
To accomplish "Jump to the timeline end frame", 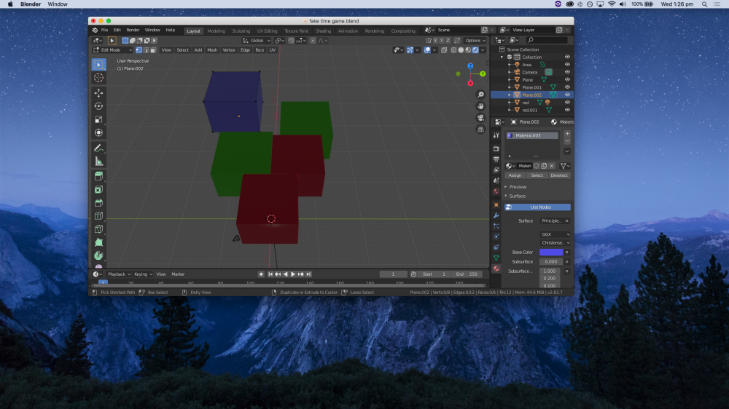I will [308, 274].
